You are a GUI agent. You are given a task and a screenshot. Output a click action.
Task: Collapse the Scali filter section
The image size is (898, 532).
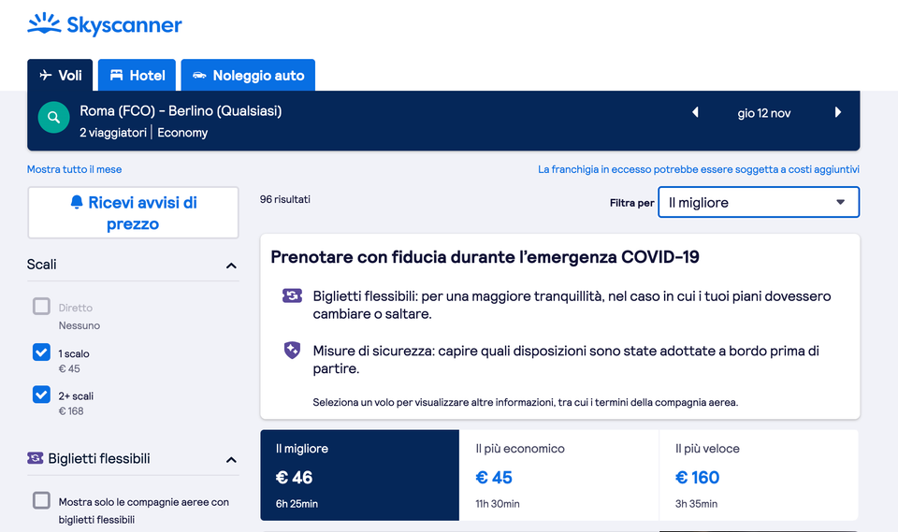231,266
